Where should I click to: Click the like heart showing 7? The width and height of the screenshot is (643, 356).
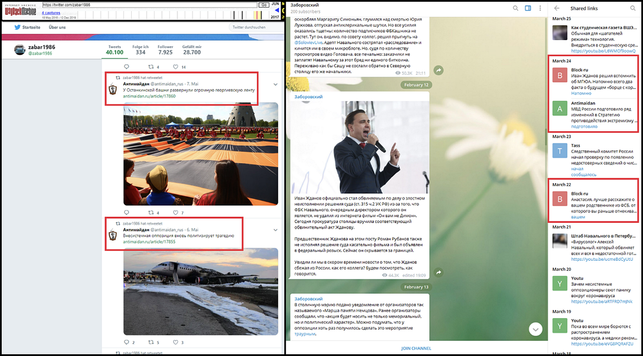[x=175, y=213]
